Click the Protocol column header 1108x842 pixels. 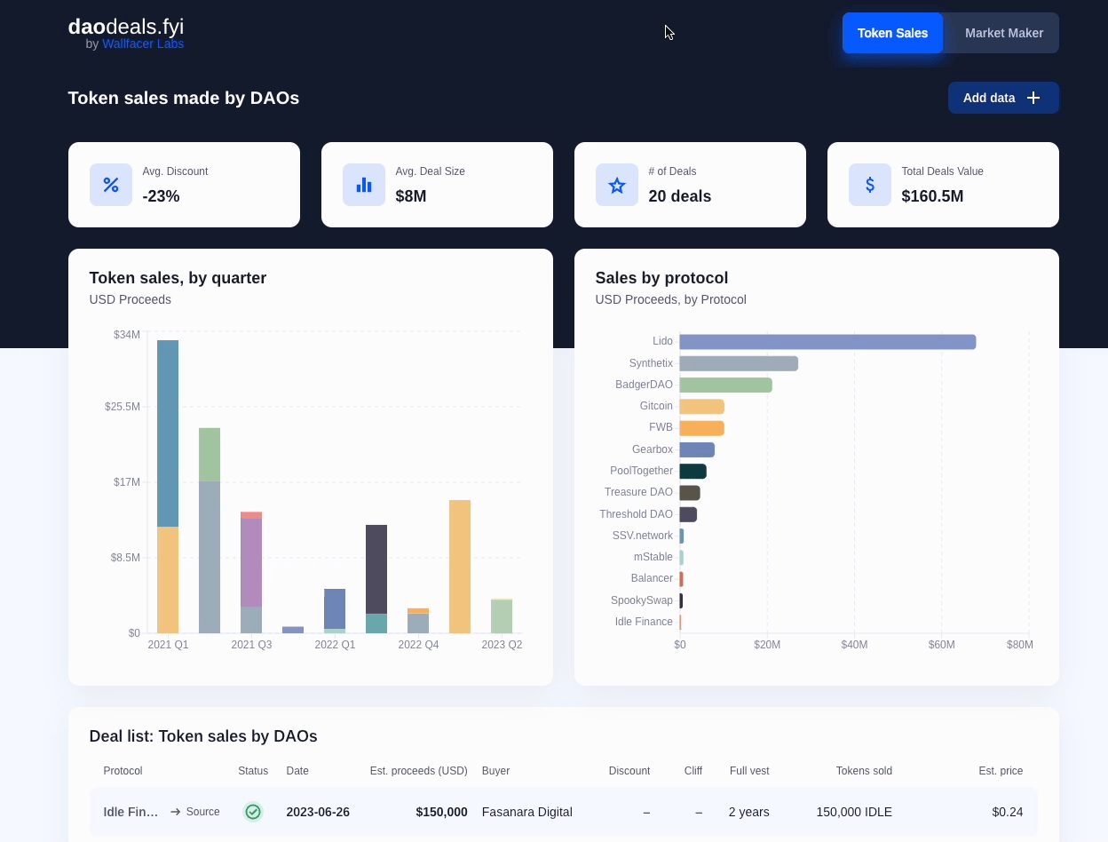(x=123, y=771)
